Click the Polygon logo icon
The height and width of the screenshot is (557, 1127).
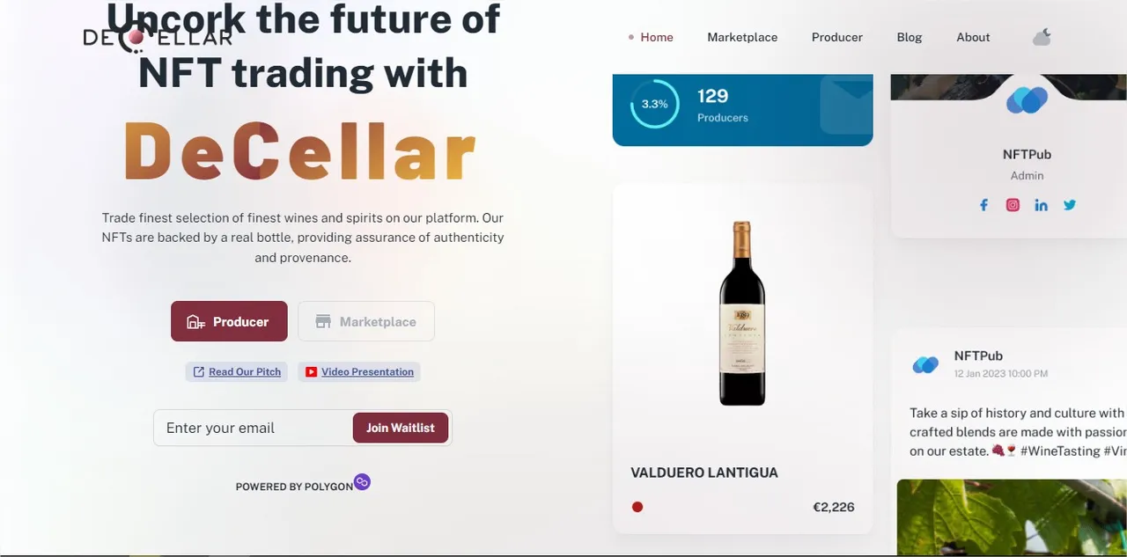tap(362, 481)
